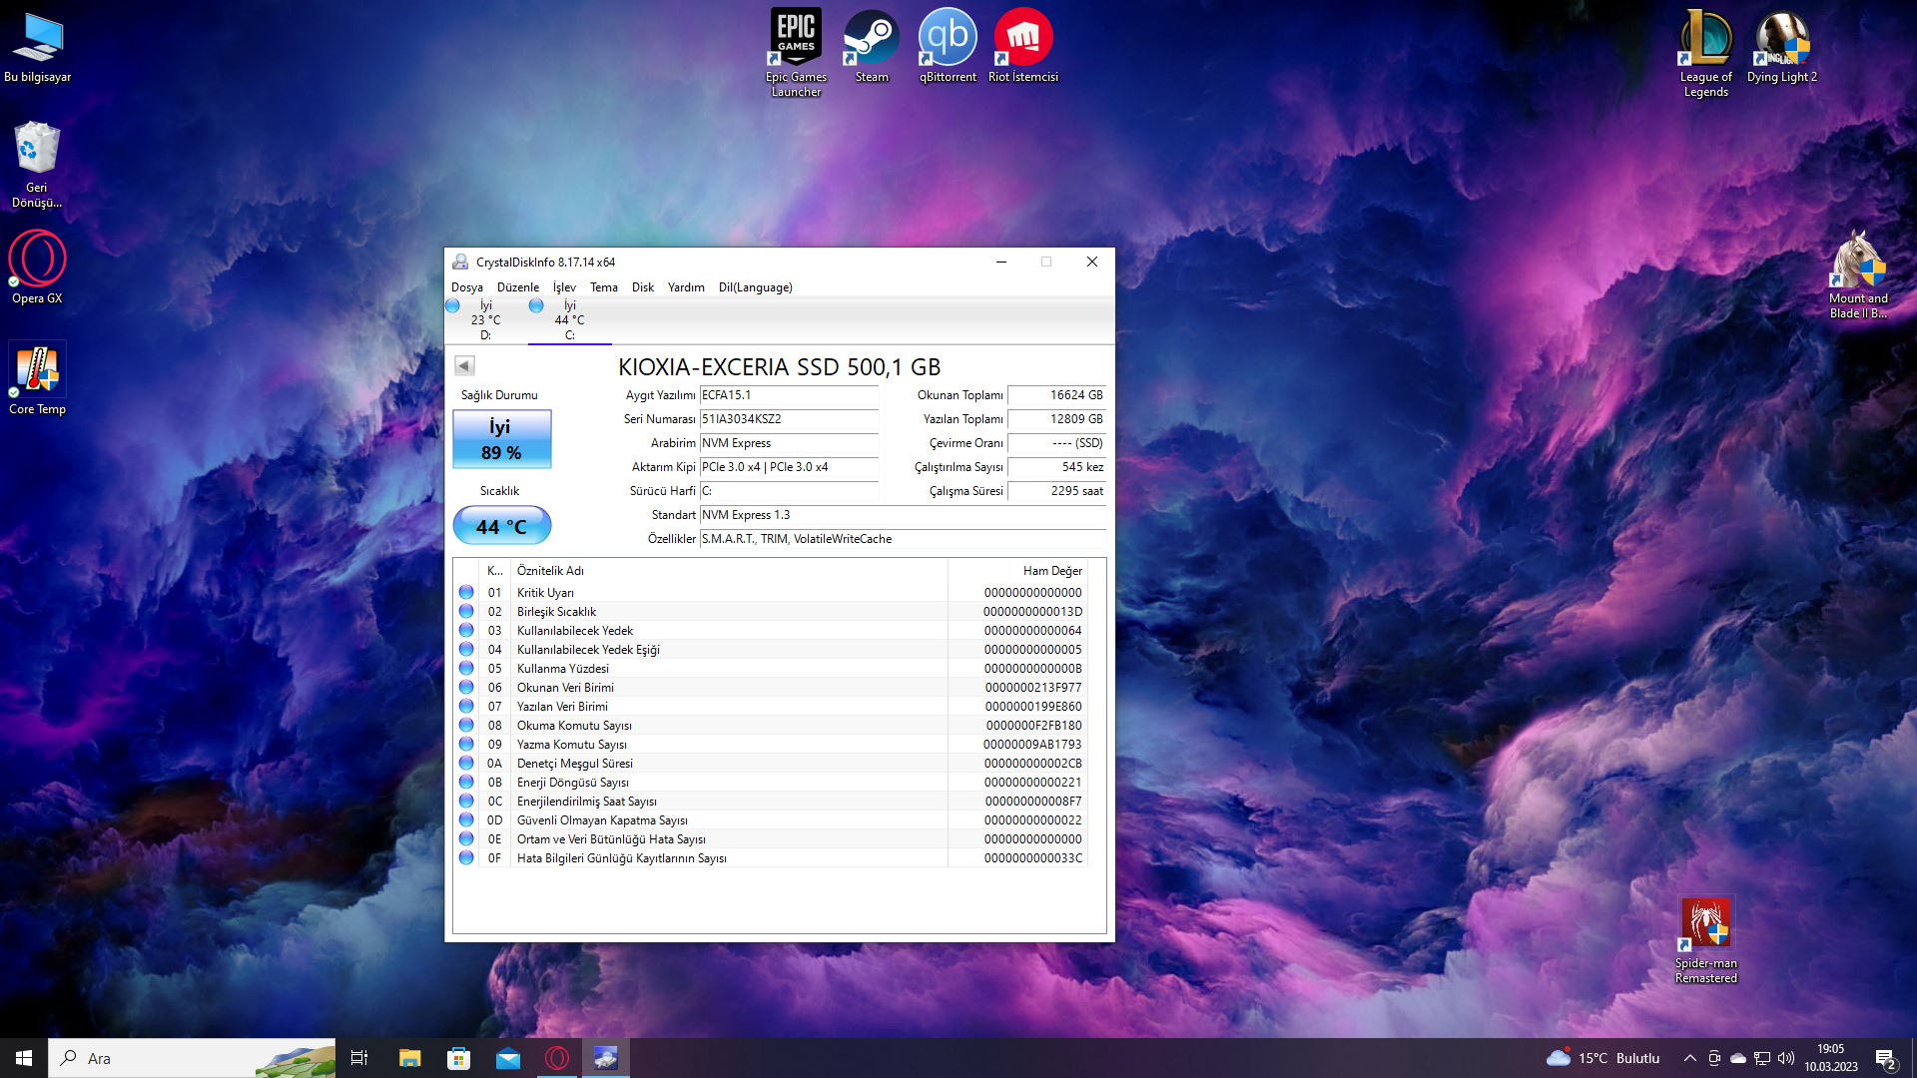This screenshot has height=1078, width=1917.
Task: Select the Okunan Veri Birimi row
Action: pyautogui.click(x=771, y=688)
